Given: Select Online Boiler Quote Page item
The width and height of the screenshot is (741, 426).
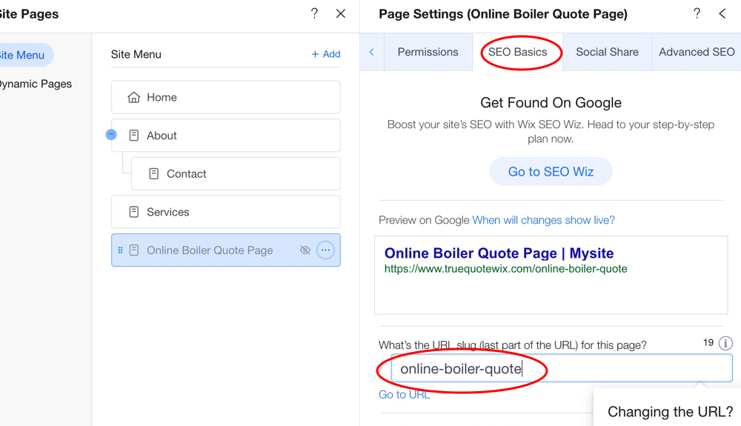Looking at the screenshot, I should tap(226, 250).
